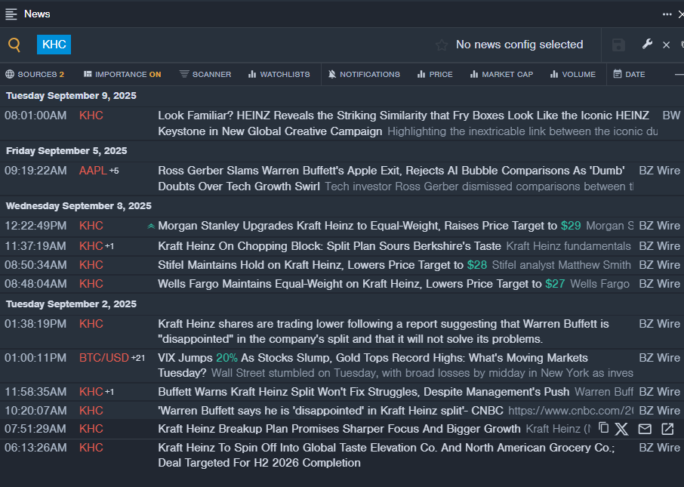Open the Watchlists filter dropdown
The height and width of the screenshot is (487, 684).
[279, 74]
